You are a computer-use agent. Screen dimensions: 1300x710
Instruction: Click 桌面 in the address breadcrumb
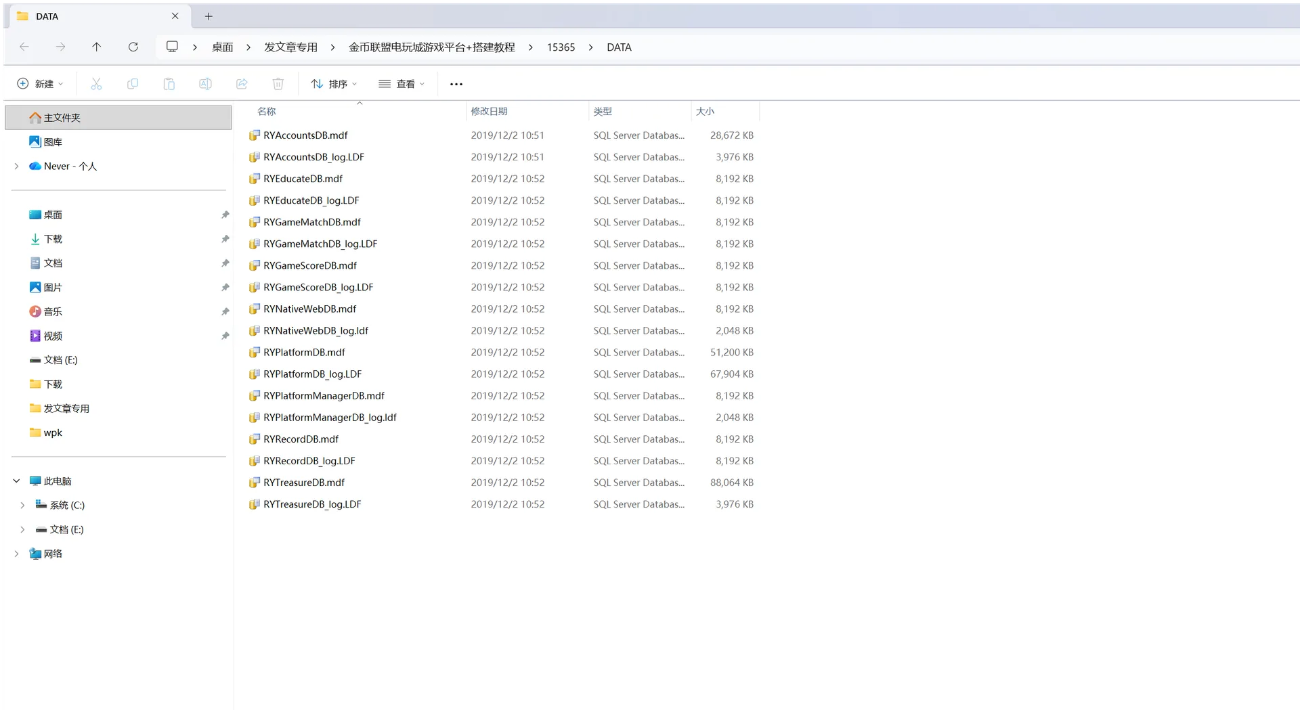[222, 47]
